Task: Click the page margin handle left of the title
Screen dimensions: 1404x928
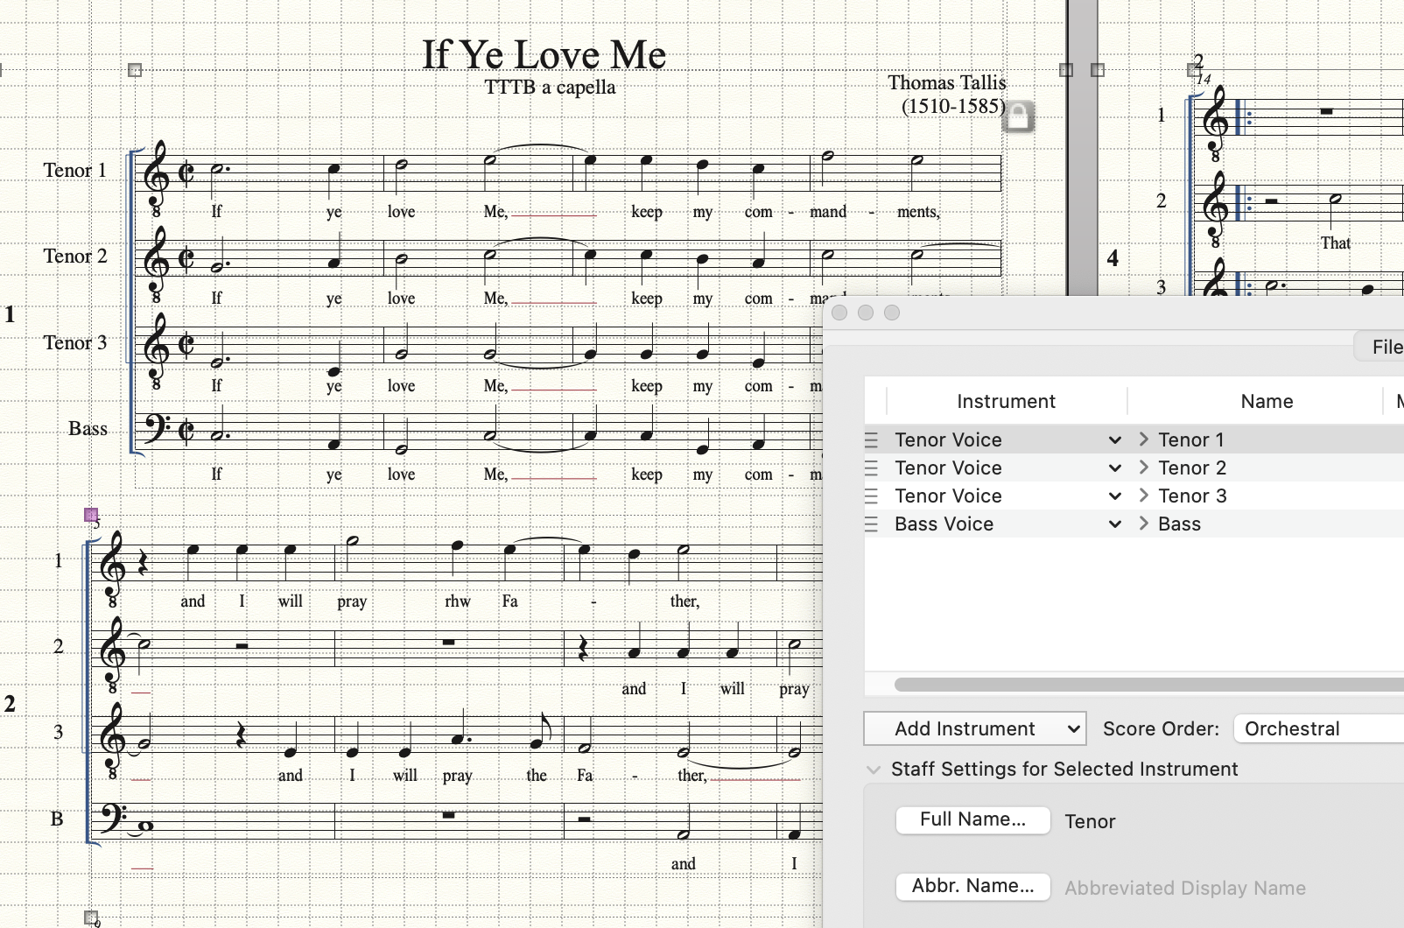Action: [x=135, y=70]
